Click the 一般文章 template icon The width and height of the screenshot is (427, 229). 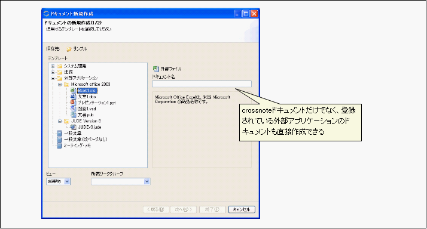[x=59, y=133]
